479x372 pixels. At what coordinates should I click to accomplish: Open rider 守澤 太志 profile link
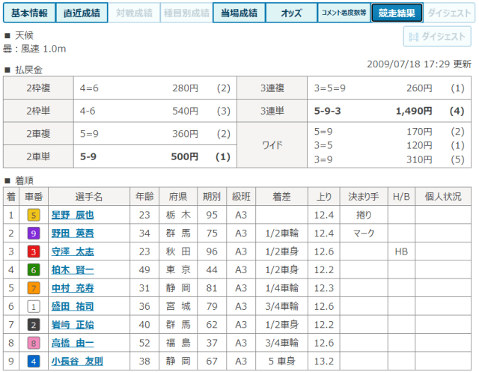click(73, 251)
